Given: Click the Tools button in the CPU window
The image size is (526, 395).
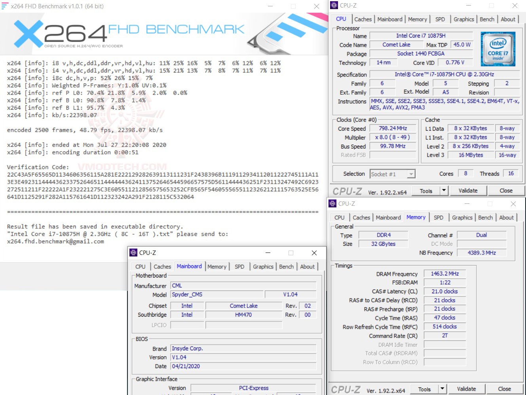Looking at the screenshot, I should [426, 191].
